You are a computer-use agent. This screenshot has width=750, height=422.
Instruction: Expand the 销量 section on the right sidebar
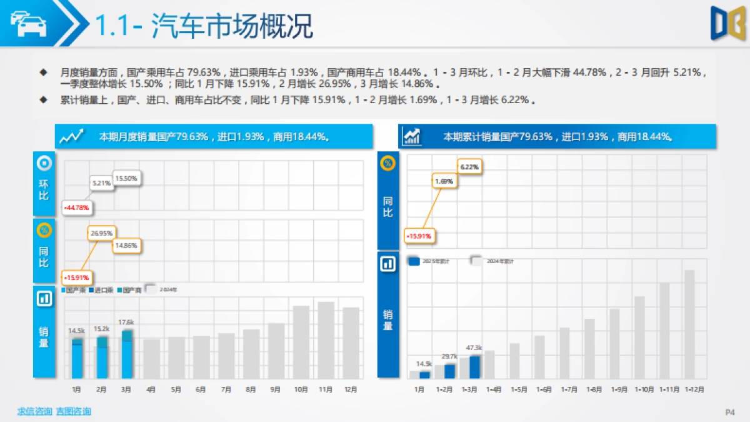click(x=387, y=316)
